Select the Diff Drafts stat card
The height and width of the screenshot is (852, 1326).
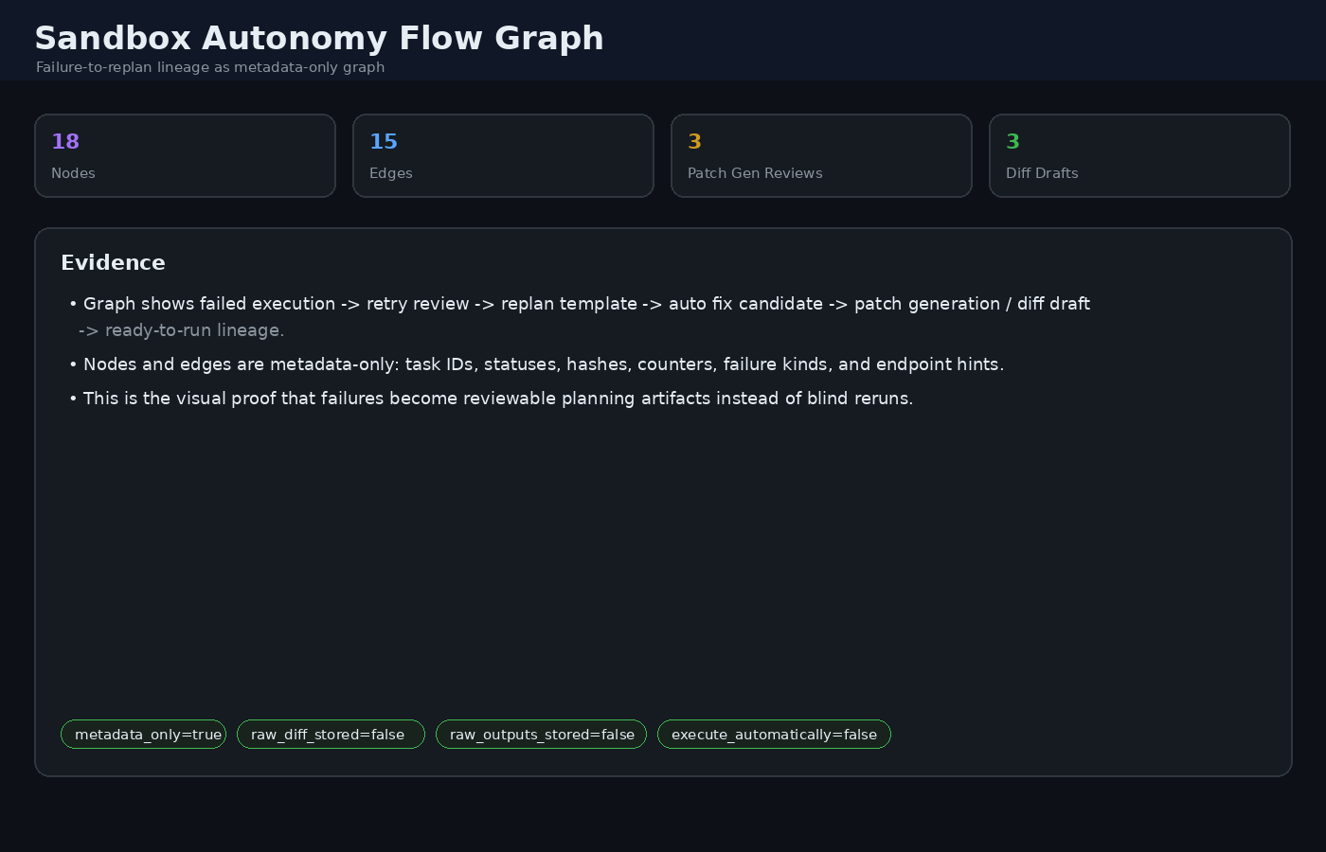click(x=1139, y=156)
